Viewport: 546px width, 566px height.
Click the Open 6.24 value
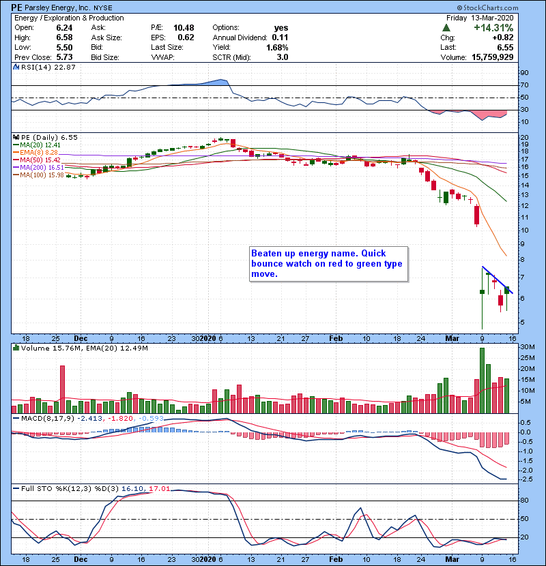click(64, 28)
